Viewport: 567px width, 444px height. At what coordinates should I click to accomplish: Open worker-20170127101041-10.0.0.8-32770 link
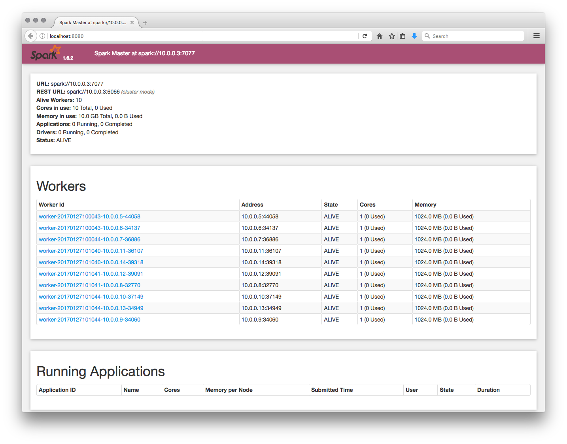point(89,285)
